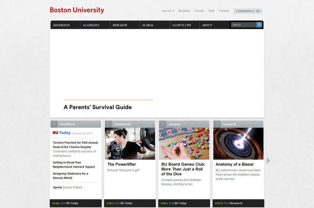Image resolution: width=314 pixels, height=208 pixels.
Task: Click the October 20, 2018 date text
Action: [x=82, y=133]
